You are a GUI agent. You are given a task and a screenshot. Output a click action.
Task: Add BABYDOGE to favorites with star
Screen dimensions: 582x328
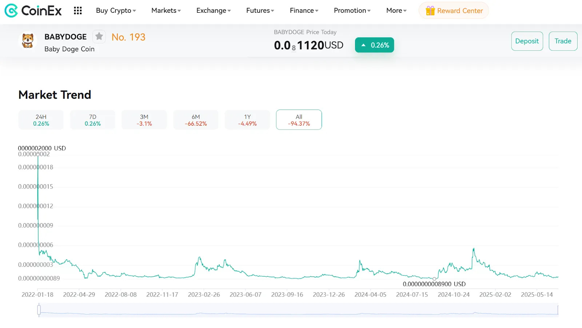99,36
